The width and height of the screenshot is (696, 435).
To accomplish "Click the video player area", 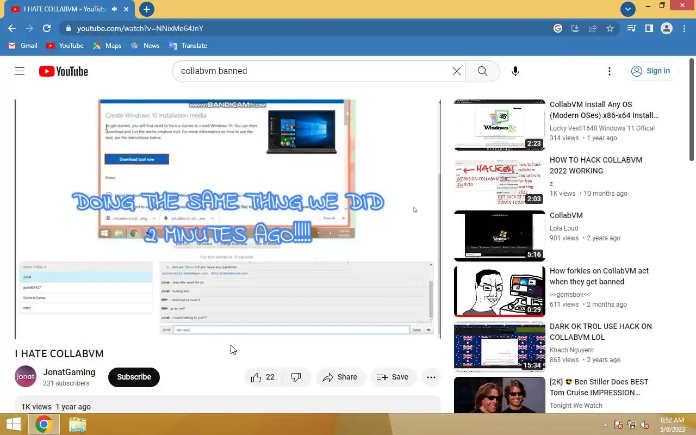I will [227, 219].
